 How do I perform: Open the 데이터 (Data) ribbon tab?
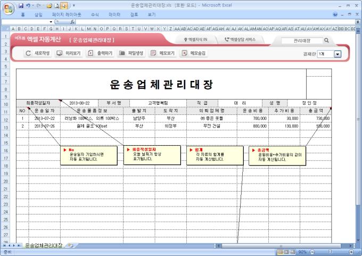(x=114, y=15)
